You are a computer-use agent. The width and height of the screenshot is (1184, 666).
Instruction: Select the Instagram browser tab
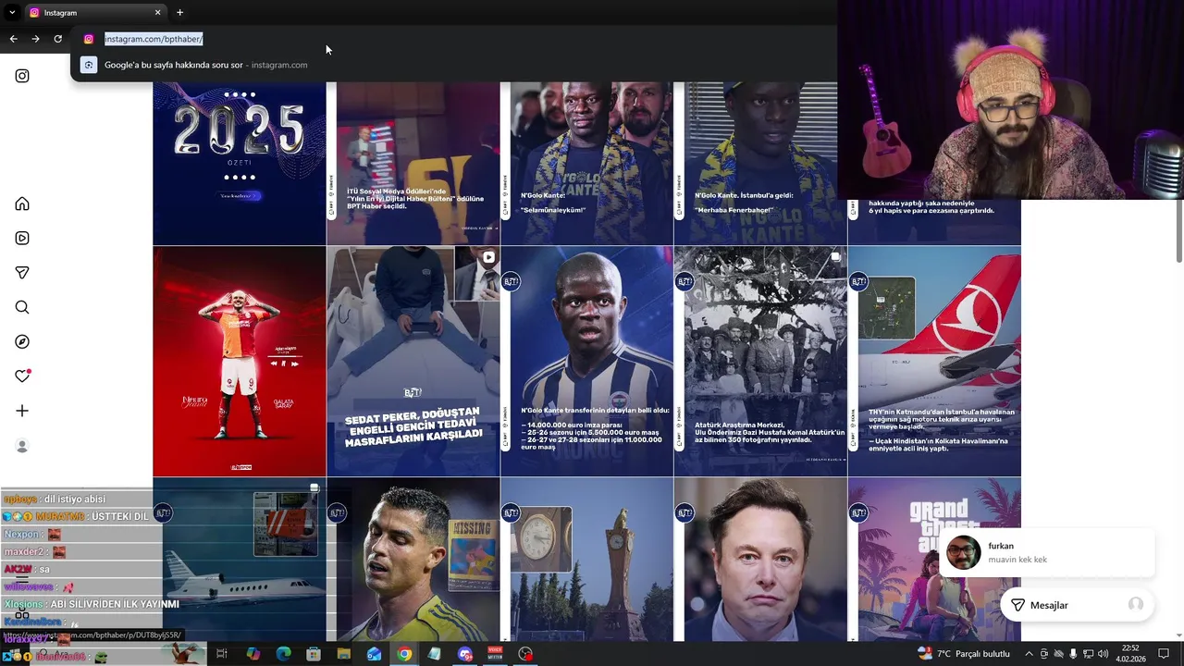pyautogui.click(x=94, y=12)
